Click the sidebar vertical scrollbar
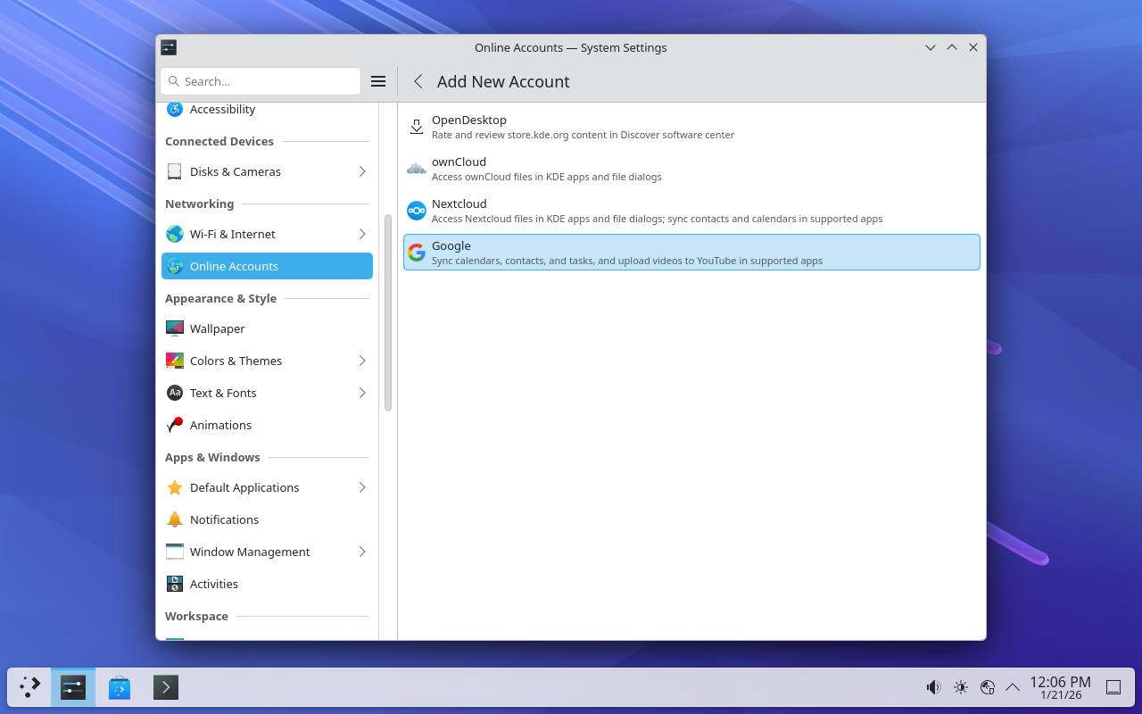The height and width of the screenshot is (714, 1142). click(388, 312)
